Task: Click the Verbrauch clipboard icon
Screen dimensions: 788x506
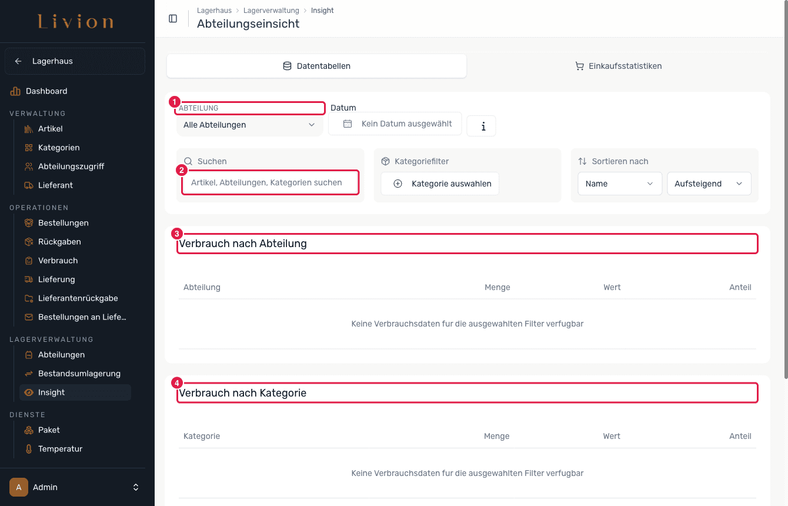Action: coord(29,261)
